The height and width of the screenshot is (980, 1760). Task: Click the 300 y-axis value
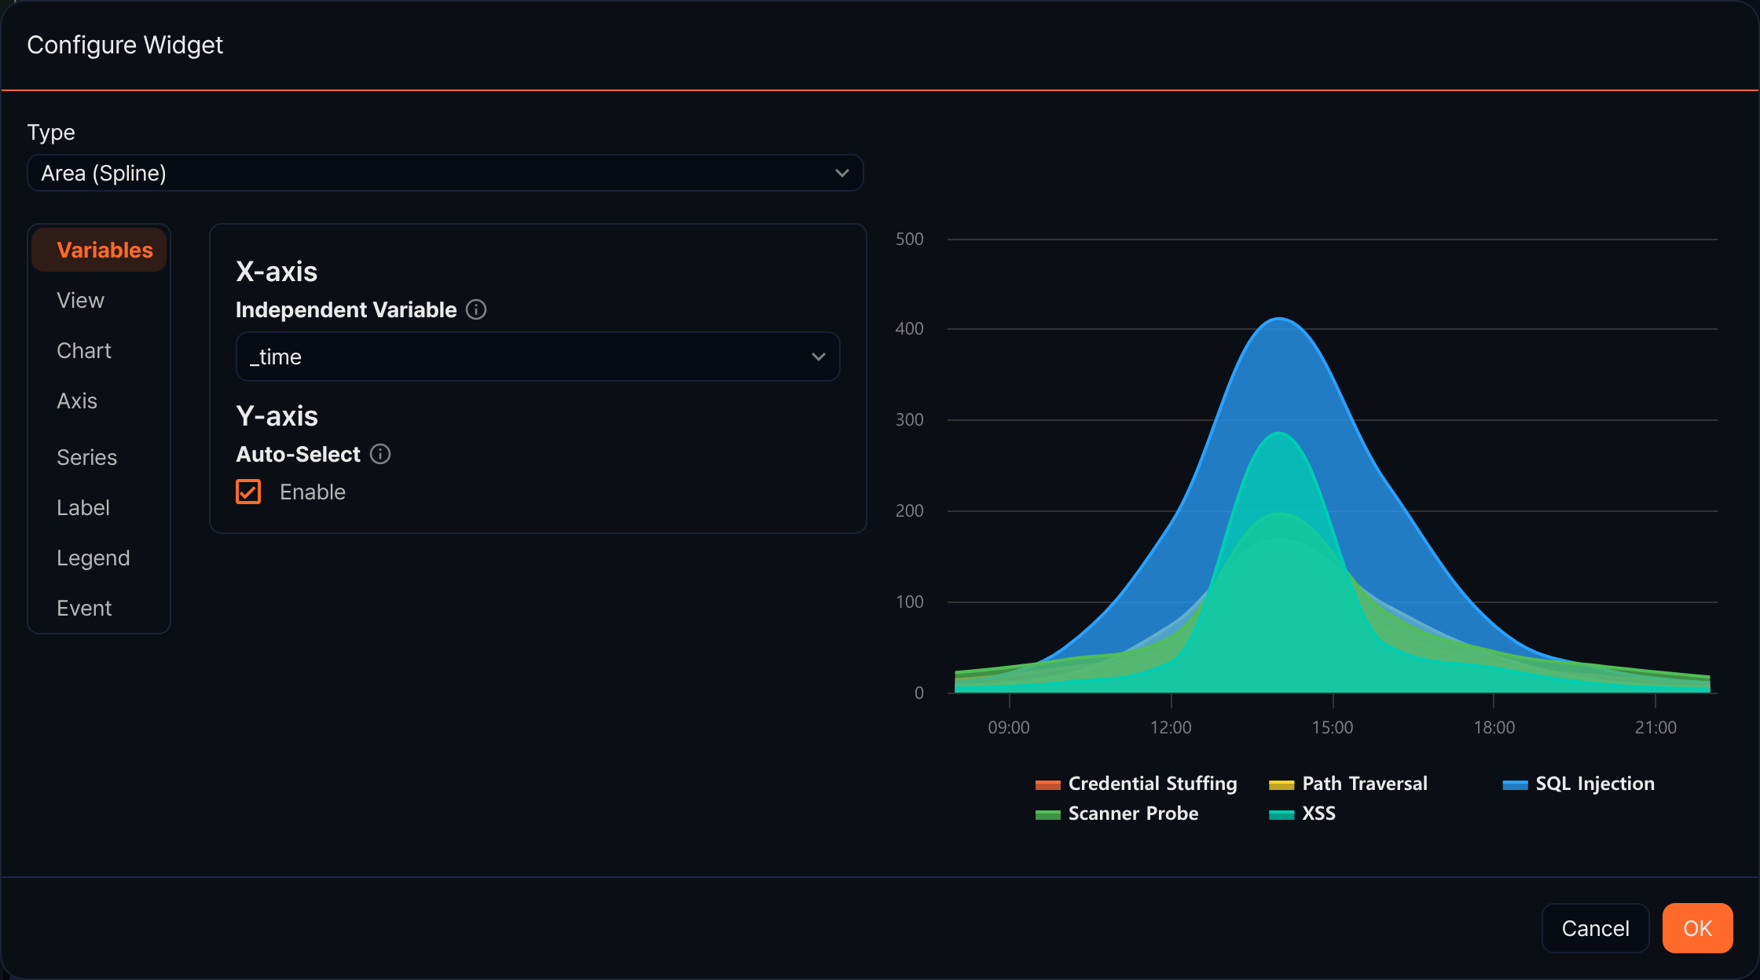[x=910, y=419]
